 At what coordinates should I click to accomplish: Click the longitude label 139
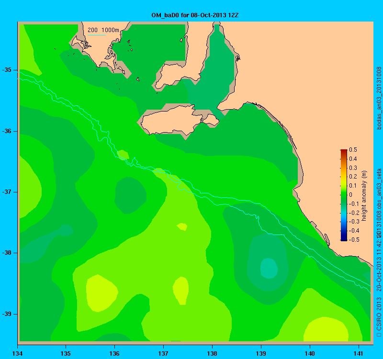[x=261, y=353]
